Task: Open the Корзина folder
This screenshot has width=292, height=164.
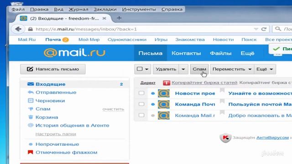Action: [47, 117]
